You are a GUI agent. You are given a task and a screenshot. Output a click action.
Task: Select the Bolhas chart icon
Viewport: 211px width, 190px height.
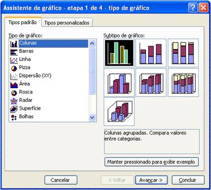pos(14,117)
